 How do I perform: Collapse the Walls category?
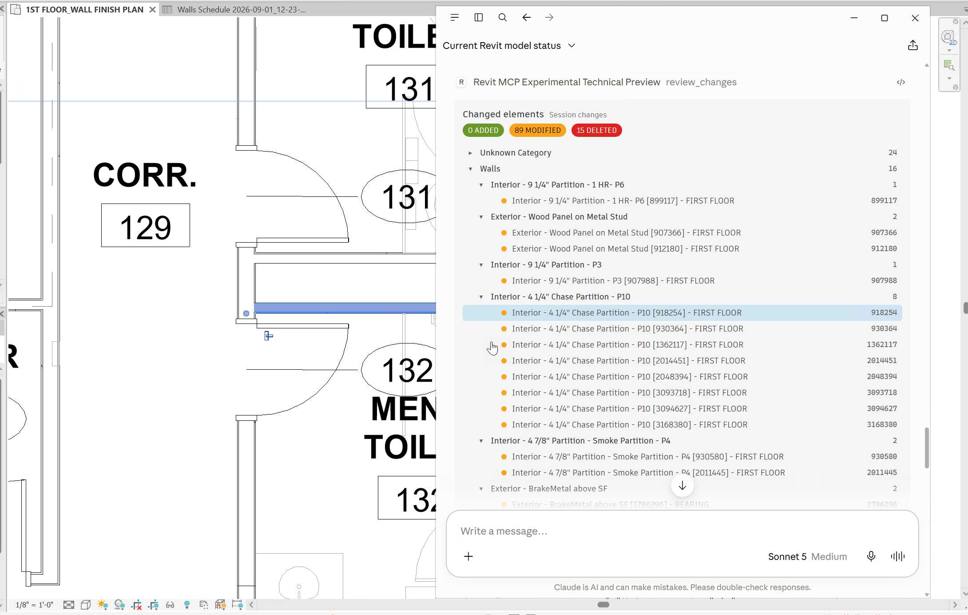pyautogui.click(x=470, y=169)
